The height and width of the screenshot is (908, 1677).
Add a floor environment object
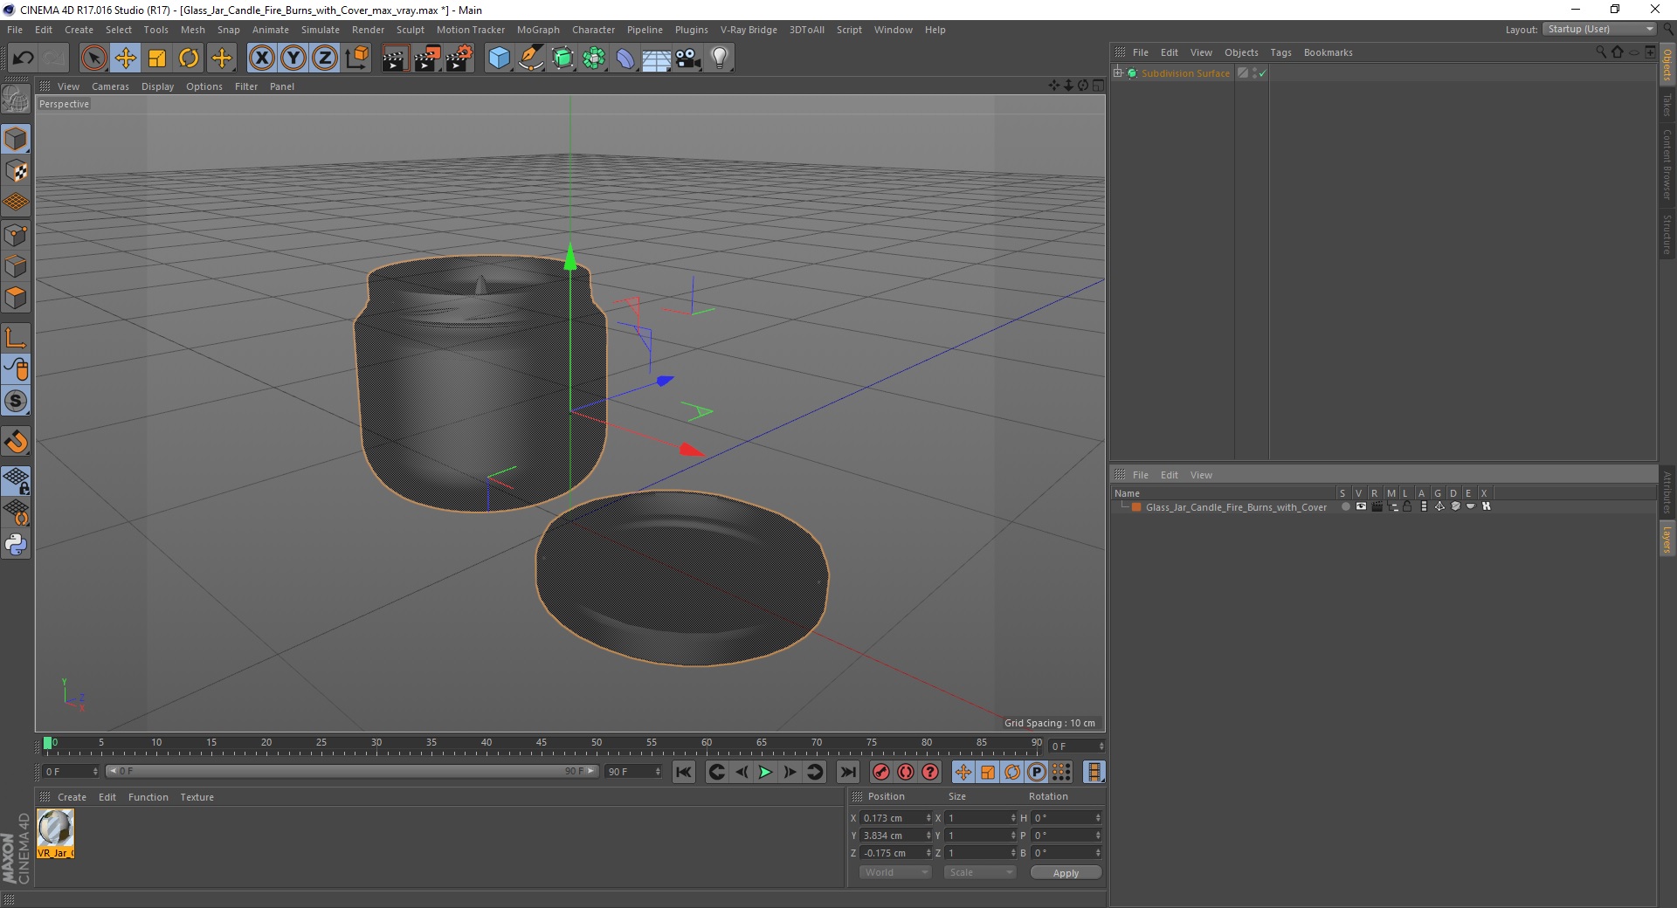click(x=656, y=58)
